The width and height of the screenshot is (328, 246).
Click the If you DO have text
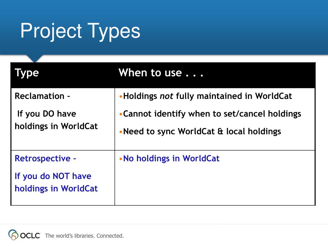pos(47,114)
